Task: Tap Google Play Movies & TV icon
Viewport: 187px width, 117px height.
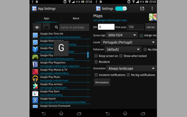Action: click(x=35, y=72)
